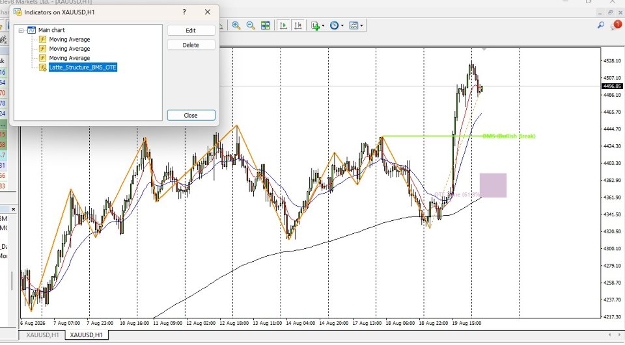Click the Tile Windows grid icon
The width and height of the screenshot is (625, 345).
click(x=265, y=25)
